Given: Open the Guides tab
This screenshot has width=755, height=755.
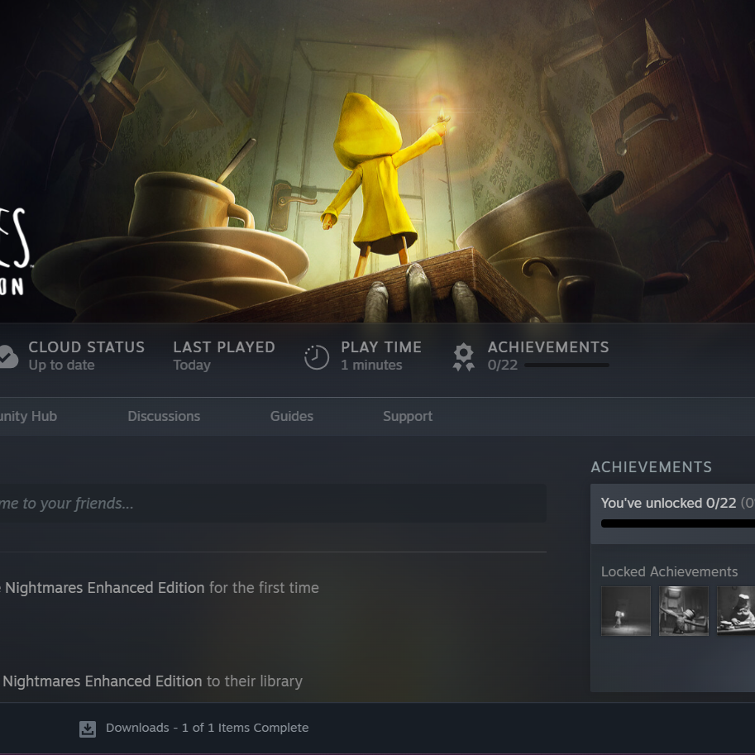Looking at the screenshot, I should pyautogui.click(x=291, y=416).
